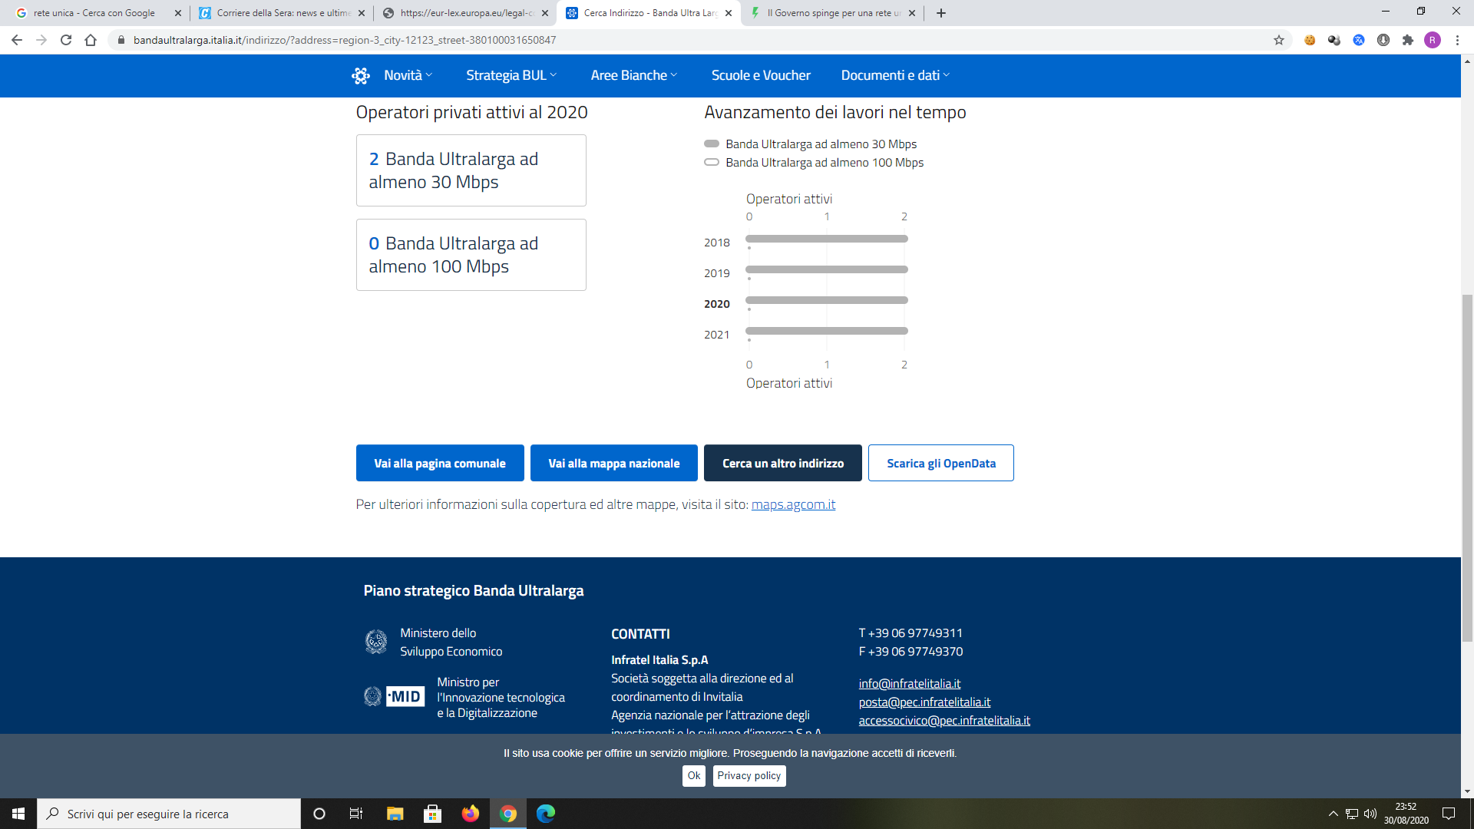The height and width of the screenshot is (829, 1474).
Task: Open Firefox from the taskbar
Action: 470,814
